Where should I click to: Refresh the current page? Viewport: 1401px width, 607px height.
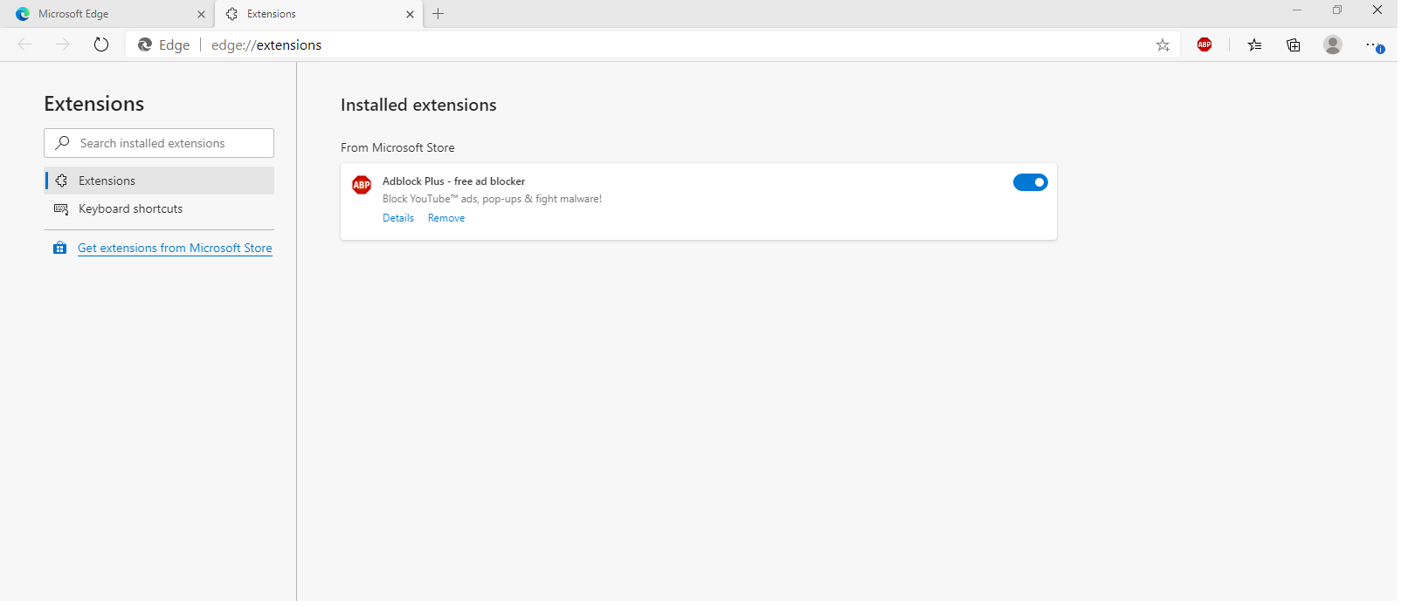point(101,44)
